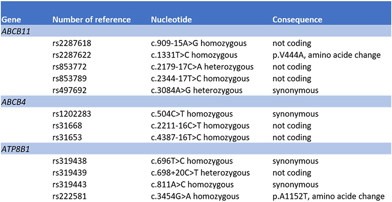Click the p.V444A amino acide change cell
The height and width of the screenshot is (202, 392).
tap(327, 55)
